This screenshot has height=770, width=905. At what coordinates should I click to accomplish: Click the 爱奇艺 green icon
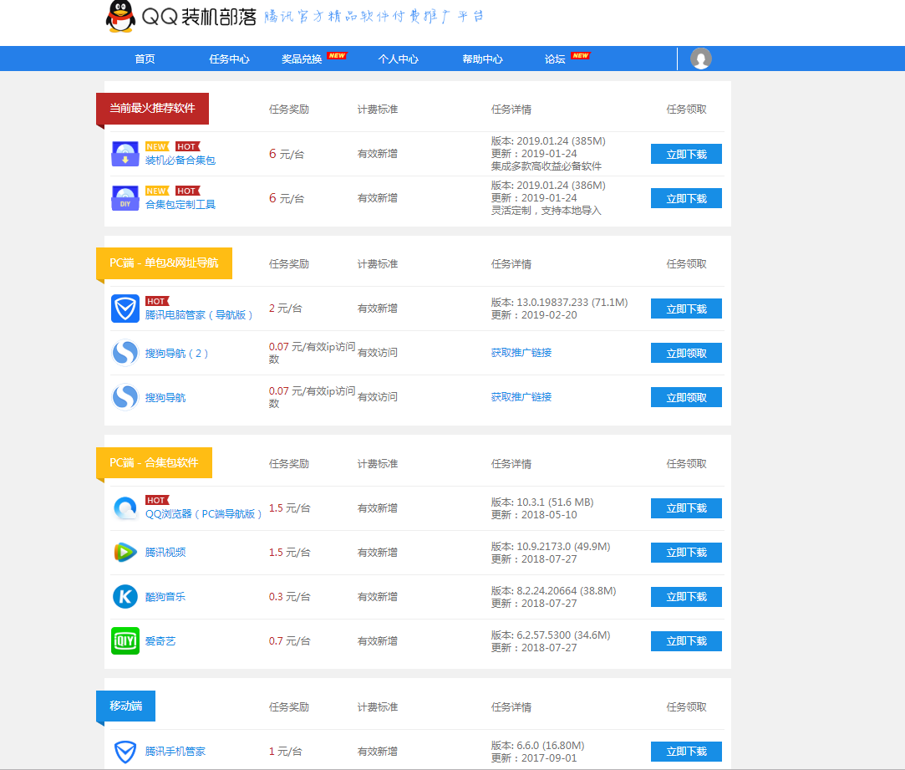(125, 641)
